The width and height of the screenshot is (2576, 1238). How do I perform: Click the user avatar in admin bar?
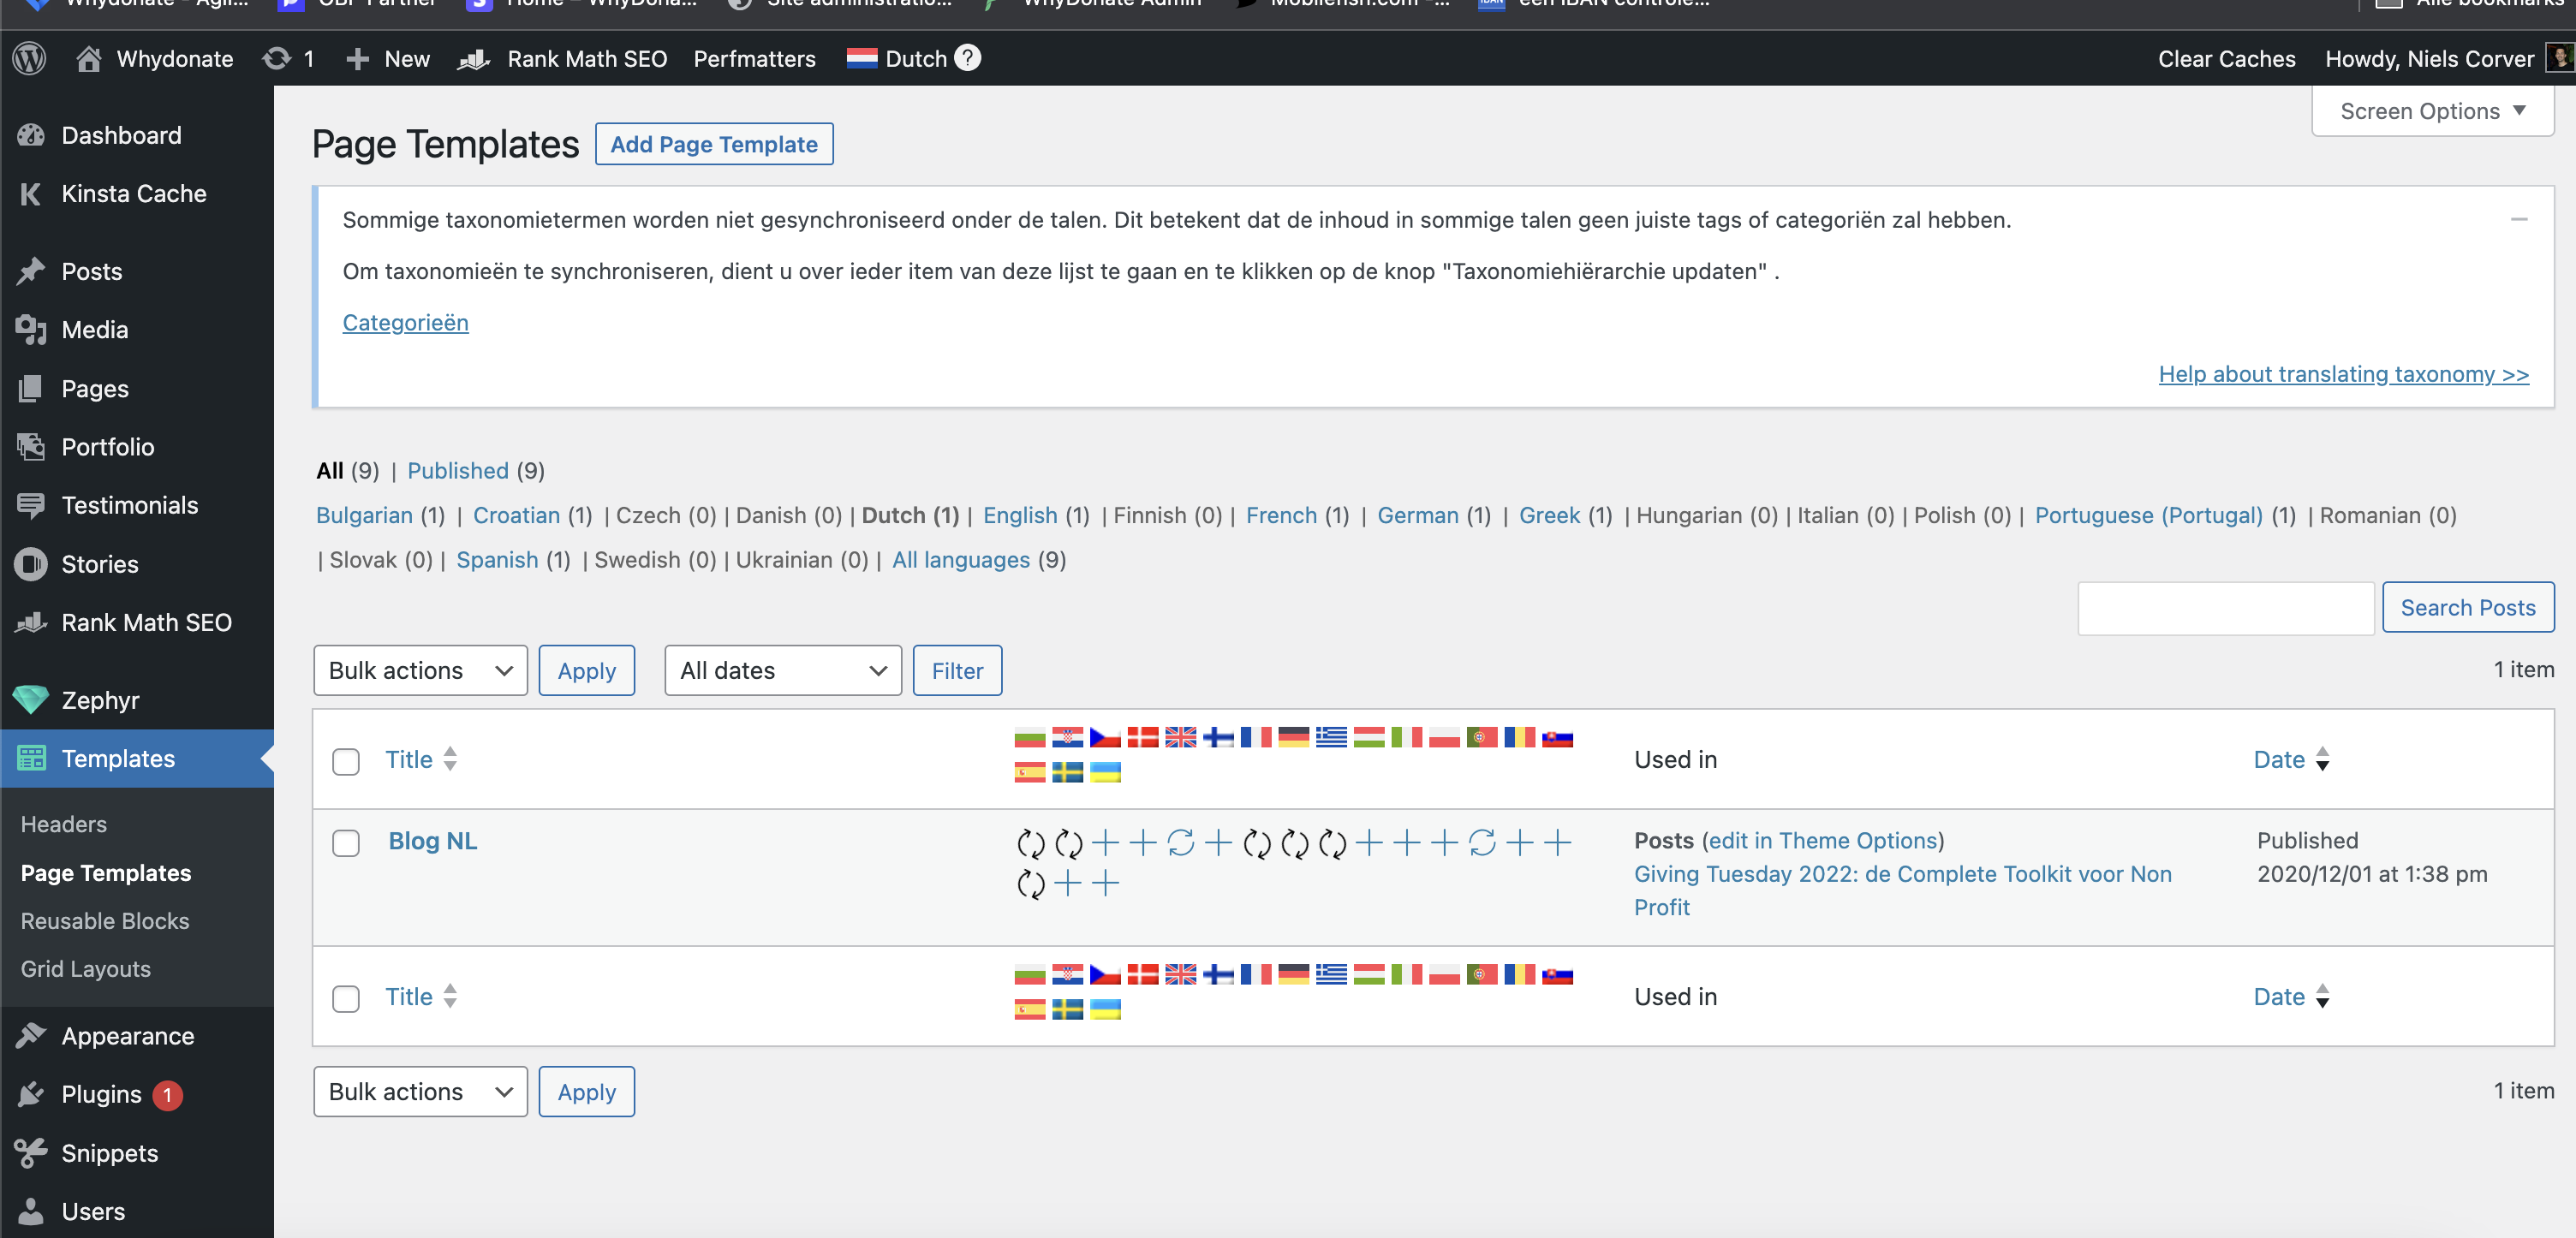(x=2560, y=57)
